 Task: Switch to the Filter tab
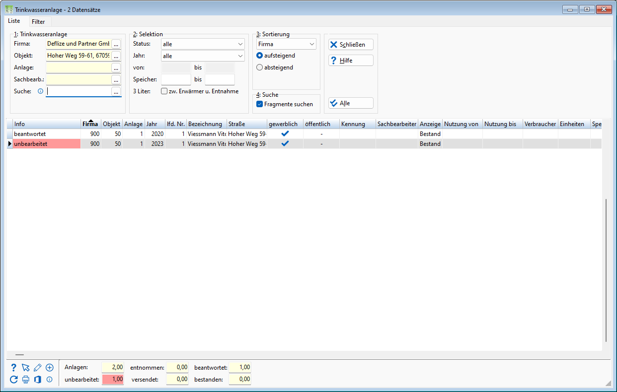[38, 22]
